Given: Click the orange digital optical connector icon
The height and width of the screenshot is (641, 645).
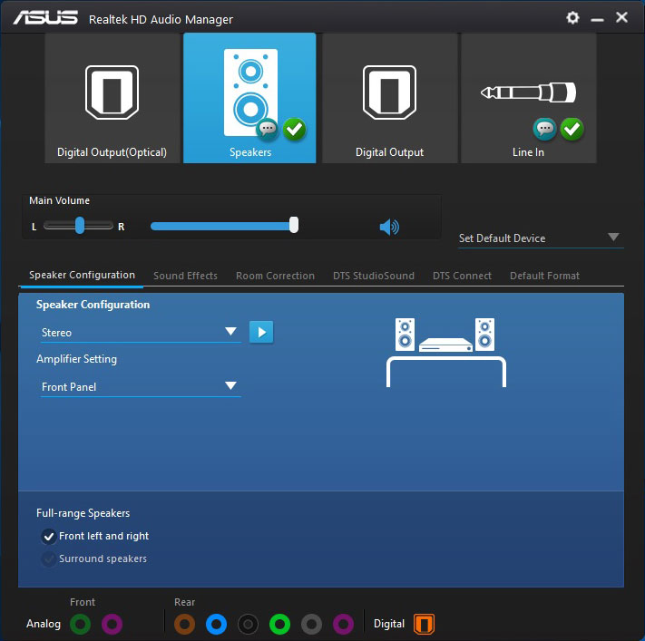Looking at the screenshot, I should (x=424, y=624).
